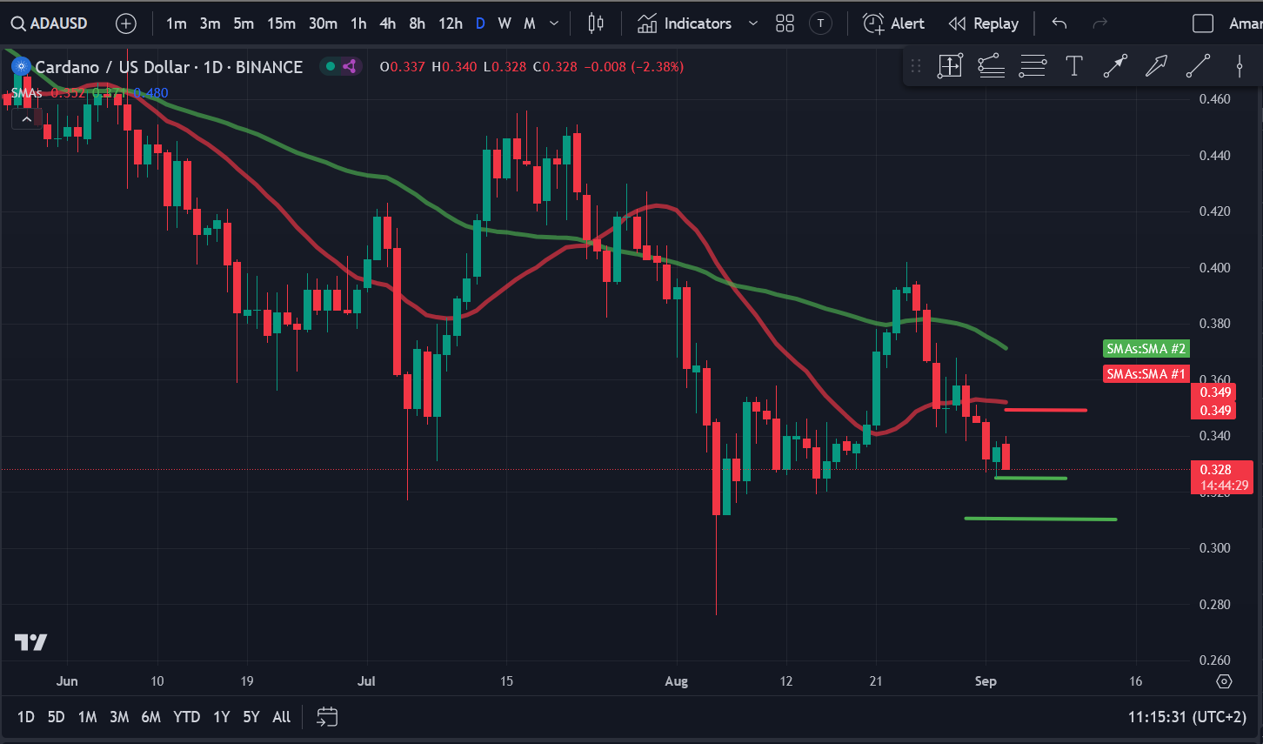This screenshot has height=744, width=1263.
Task: Select the weekly W timeframe
Action: (505, 23)
